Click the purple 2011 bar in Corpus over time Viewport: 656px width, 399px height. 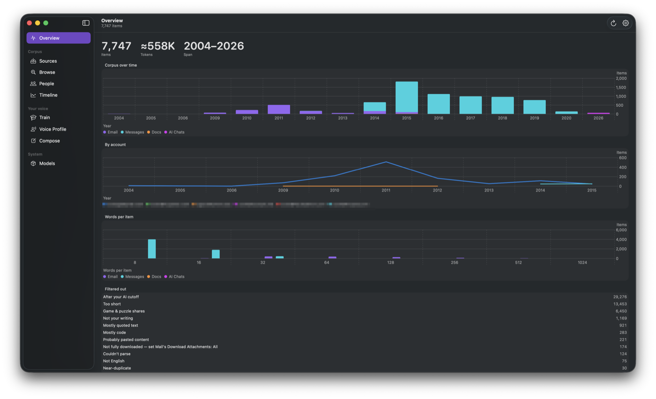click(279, 110)
